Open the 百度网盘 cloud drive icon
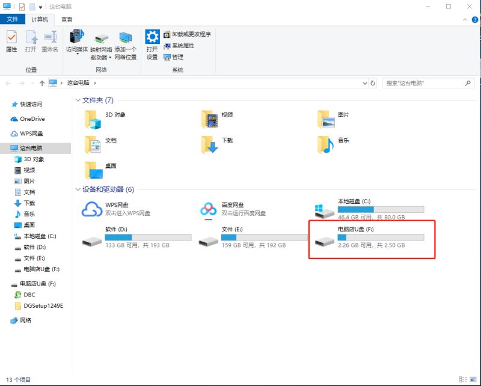Viewport: 481px width, 386px height. coord(209,209)
